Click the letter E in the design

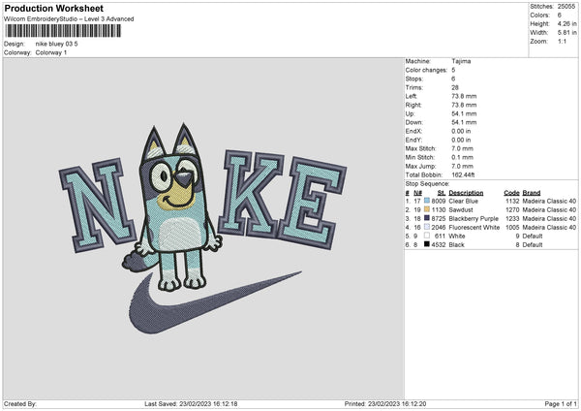click(x=313, y=204)
